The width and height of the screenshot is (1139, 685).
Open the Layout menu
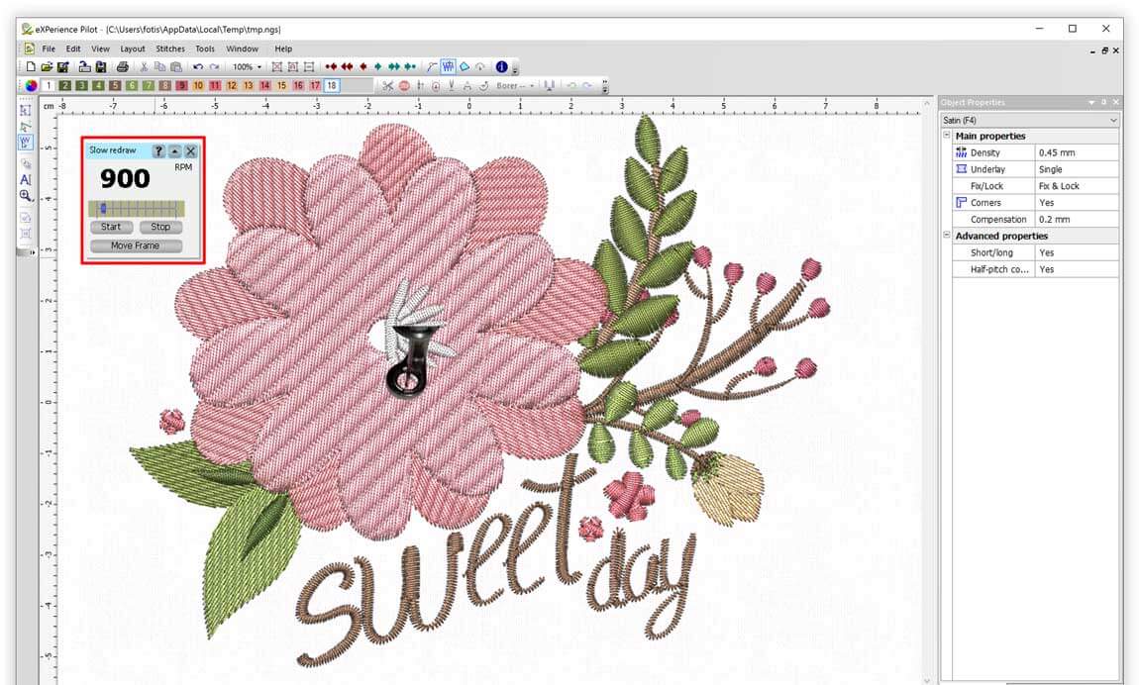click(x=132, y=48)
